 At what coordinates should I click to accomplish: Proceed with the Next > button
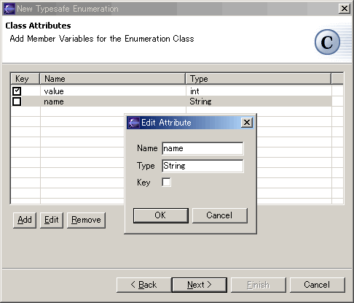pos(200,285)
